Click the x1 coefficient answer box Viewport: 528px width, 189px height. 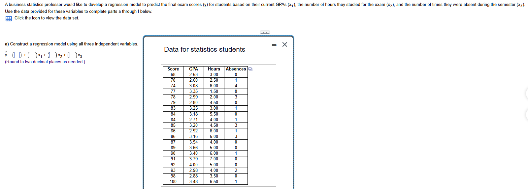(32, 55)
